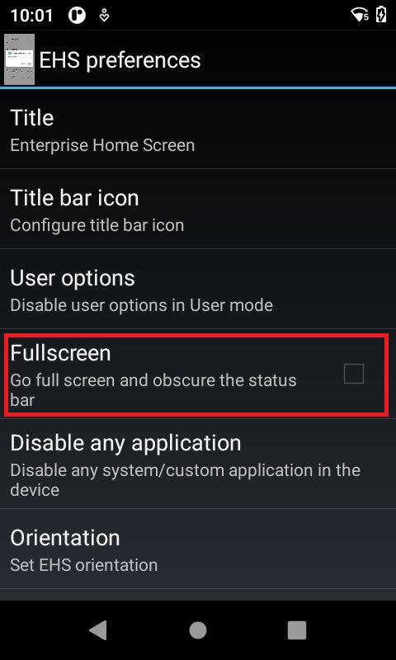This screenshot has width=396, height=660.
Task: Tap the Android home circle button
Action: (198, 630)
